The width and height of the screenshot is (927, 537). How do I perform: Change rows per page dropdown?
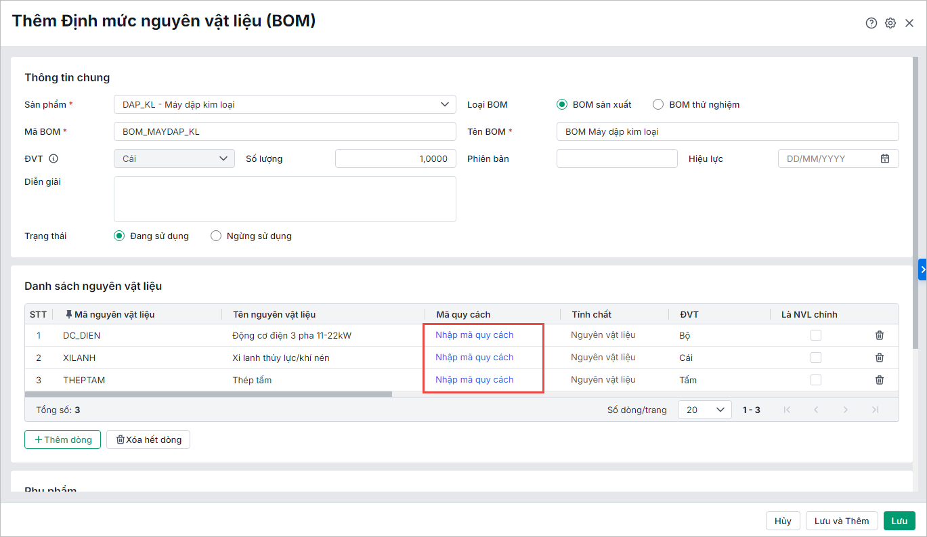tap(704, 410)
